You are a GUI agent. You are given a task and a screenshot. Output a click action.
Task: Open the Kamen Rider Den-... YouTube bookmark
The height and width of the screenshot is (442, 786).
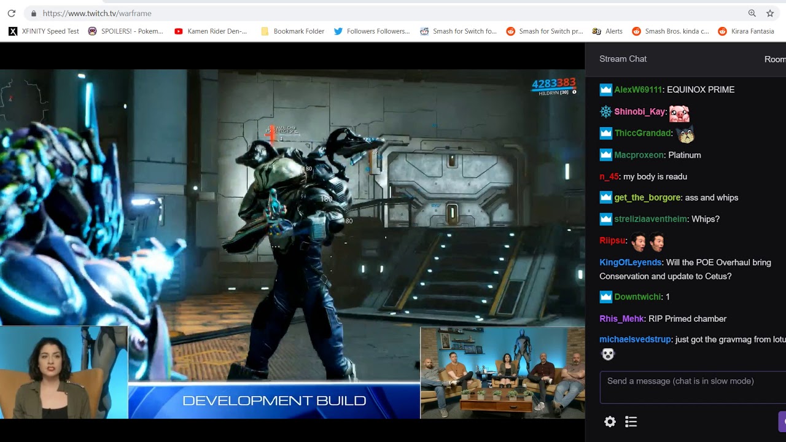click(x=211, y=31)
